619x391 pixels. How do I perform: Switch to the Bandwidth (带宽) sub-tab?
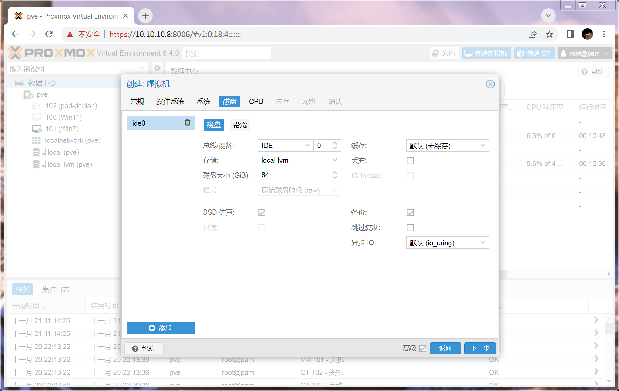[240, 125]
